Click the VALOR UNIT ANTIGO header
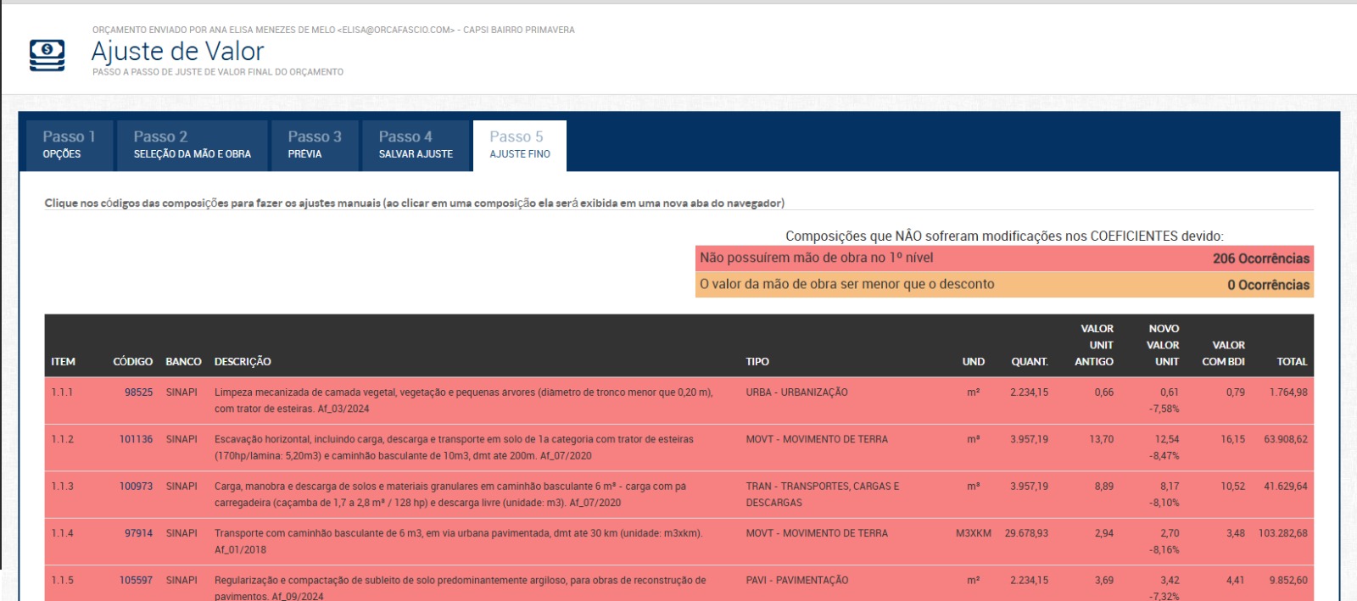This screenshot has height=601, width=1357. pos(1094,345)
